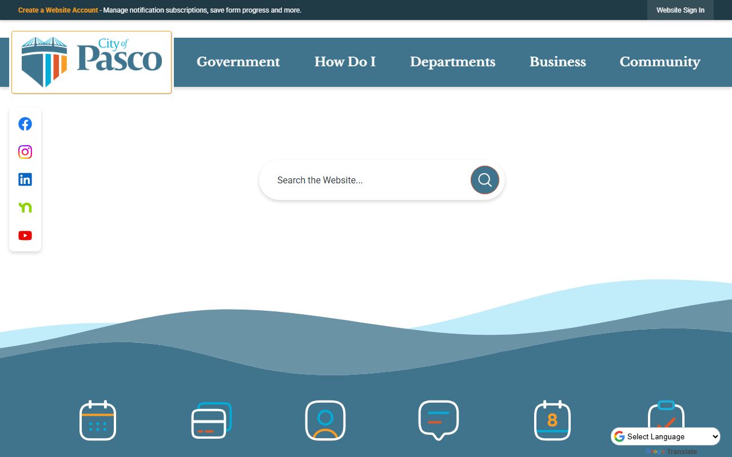Screen dimensions: 732x457
Task: Open the How Do I menu
Action: click(345, 62)
